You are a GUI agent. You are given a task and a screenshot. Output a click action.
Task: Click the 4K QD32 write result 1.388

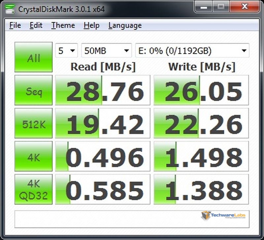click(201, 189)
